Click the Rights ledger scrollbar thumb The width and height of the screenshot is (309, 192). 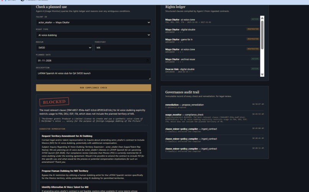[x=262, y=35]
